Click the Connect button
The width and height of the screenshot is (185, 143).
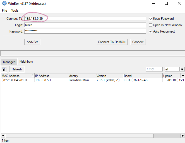[138, 42]
